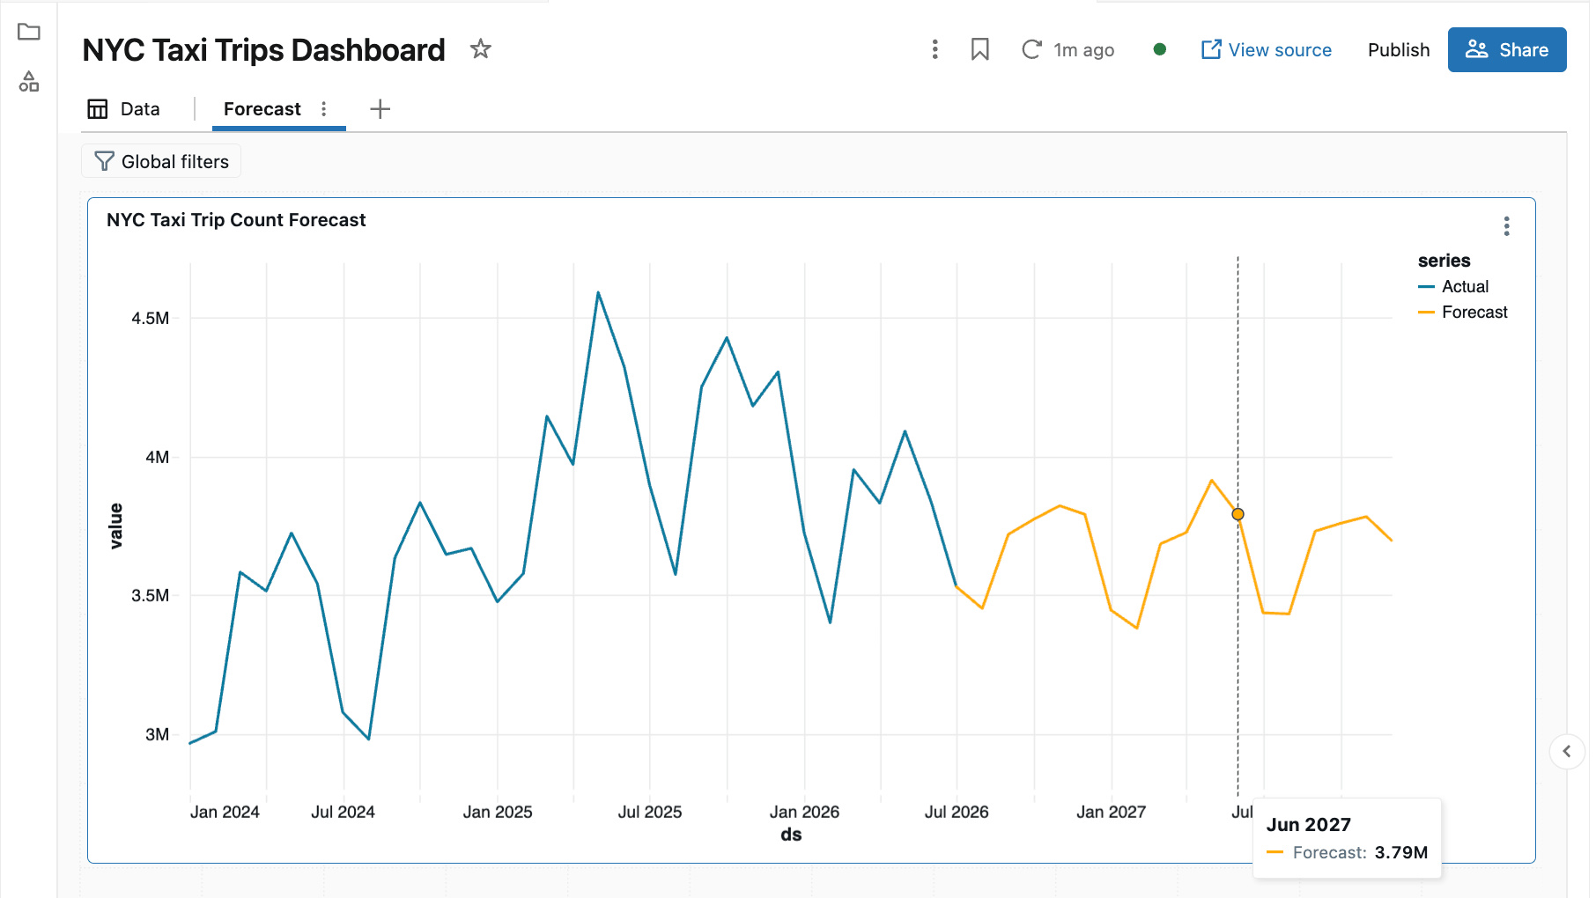The height and width of the screenshot is (898, 1596).
Task: Add a new tab with plus icon
Action: (x=380, y=109)
